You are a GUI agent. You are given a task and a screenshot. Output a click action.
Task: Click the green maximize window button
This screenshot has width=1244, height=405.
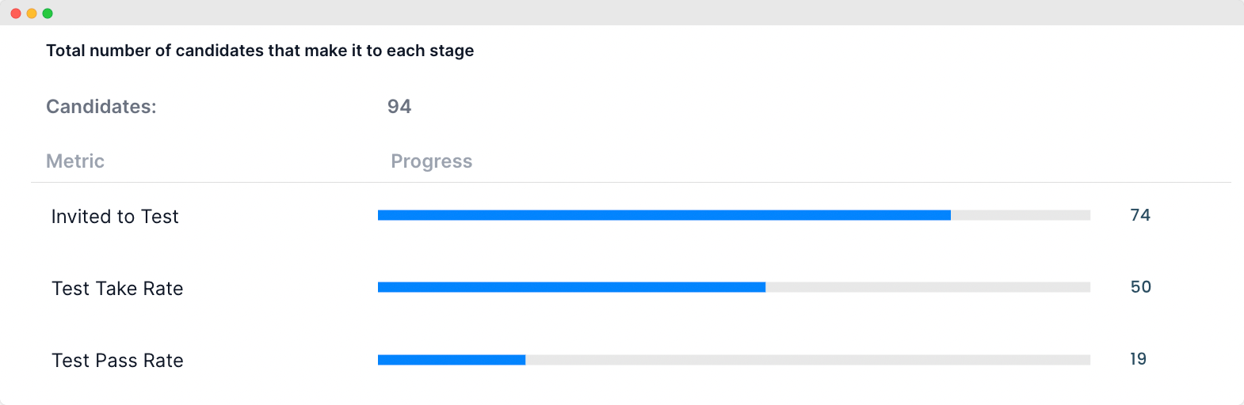coord(48,13)
